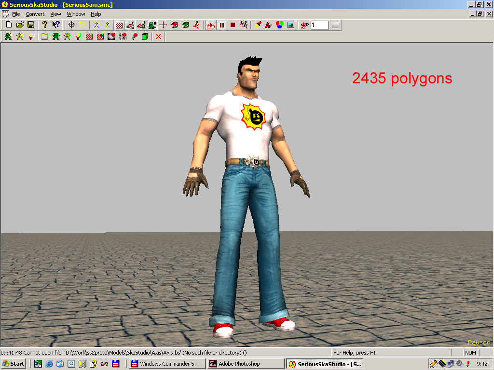Click the NUM indicator in status bar
The height and width of the screenshot is (370, 494).
[470, 353]
